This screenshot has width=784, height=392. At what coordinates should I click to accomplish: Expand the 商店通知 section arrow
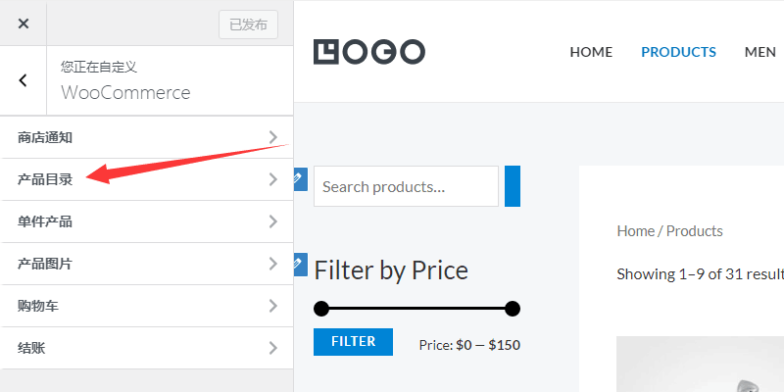click(273, 137)
